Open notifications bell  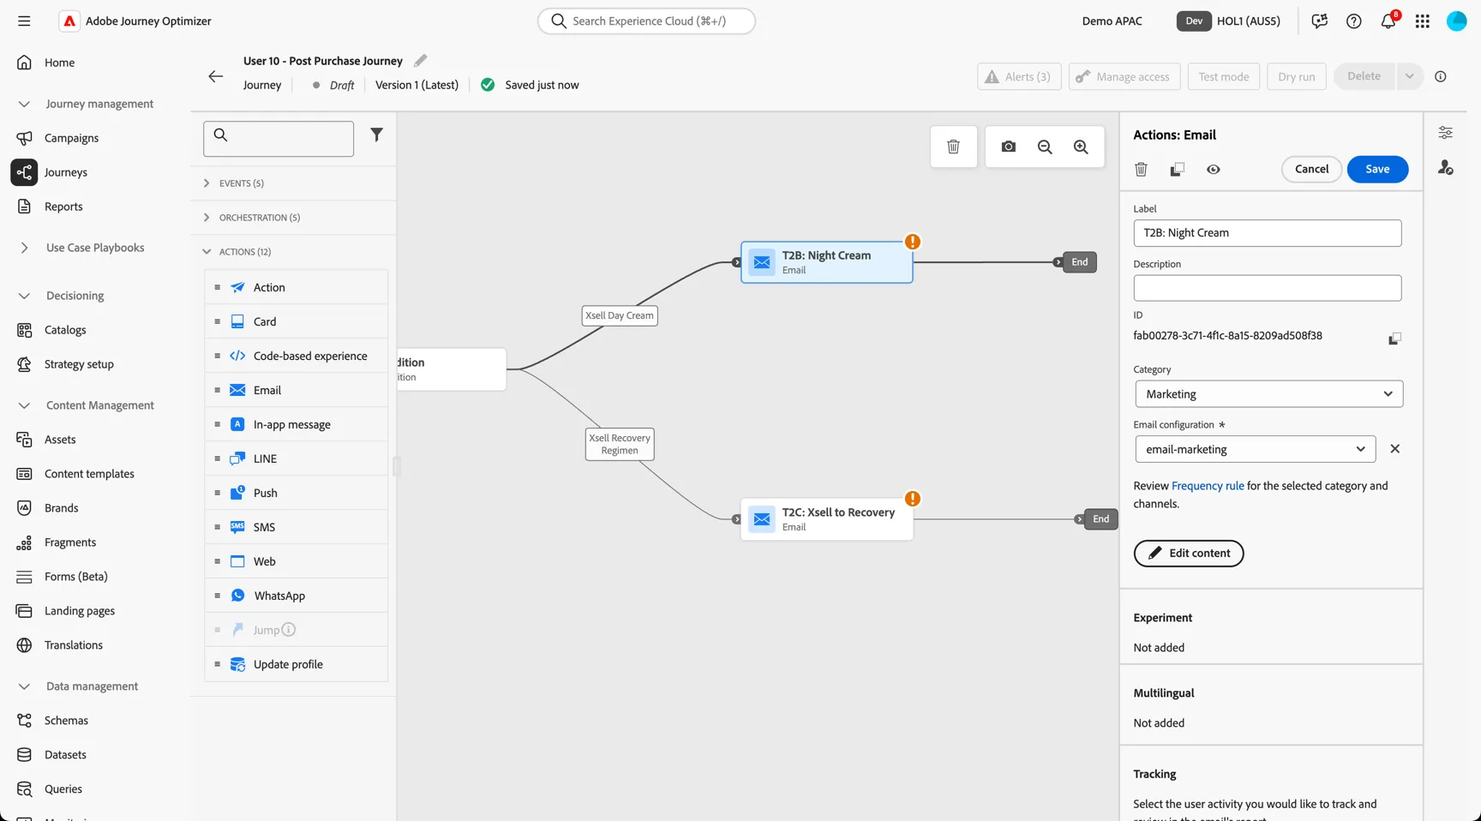(1388, 21)
